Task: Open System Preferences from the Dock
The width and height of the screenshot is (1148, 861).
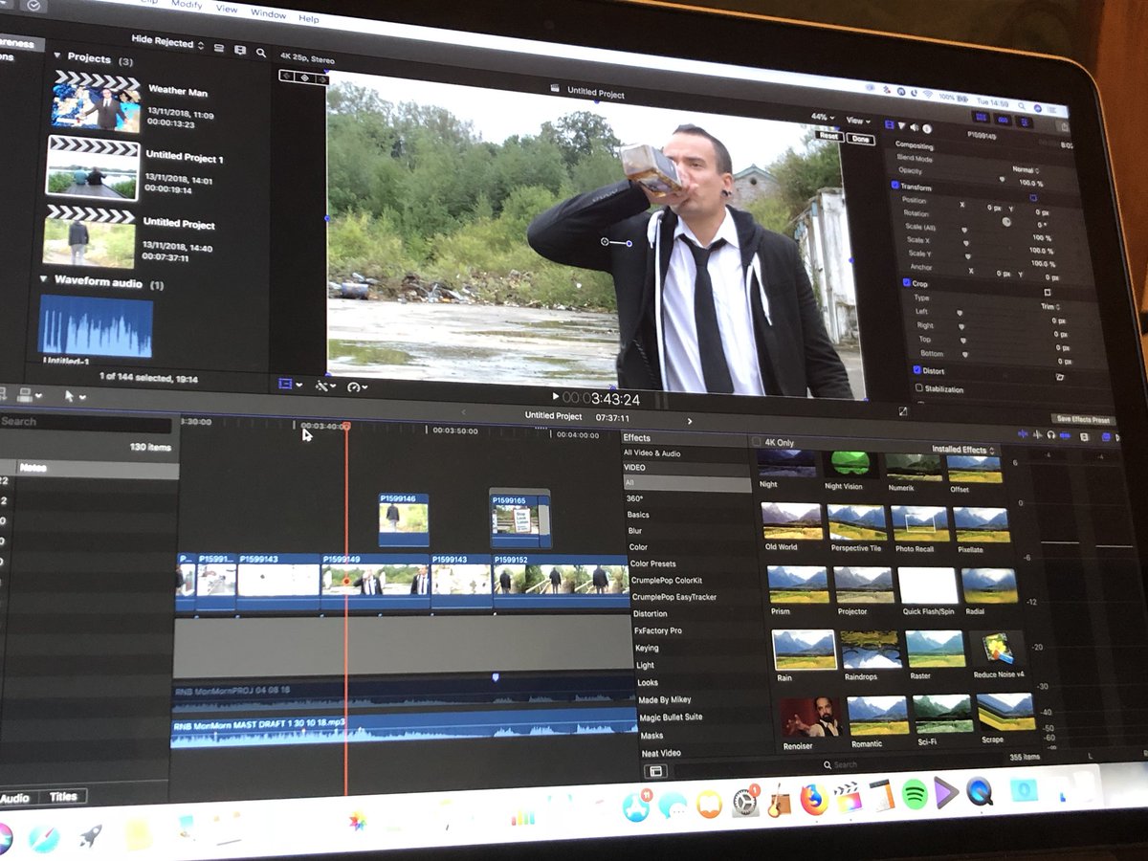Action: [745, 803]
